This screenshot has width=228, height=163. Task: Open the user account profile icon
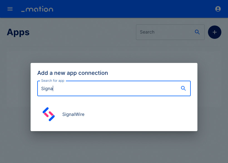pyautogui.click(x=218, y=9)
